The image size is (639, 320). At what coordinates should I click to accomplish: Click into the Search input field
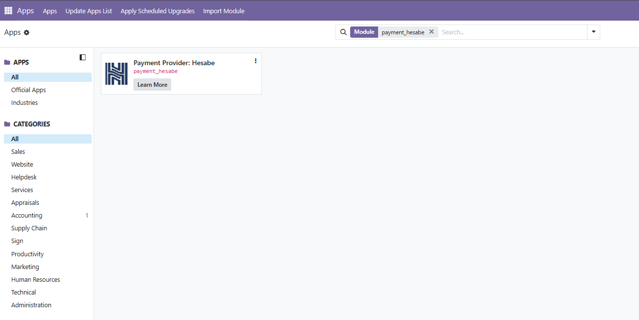coord(512,32)
